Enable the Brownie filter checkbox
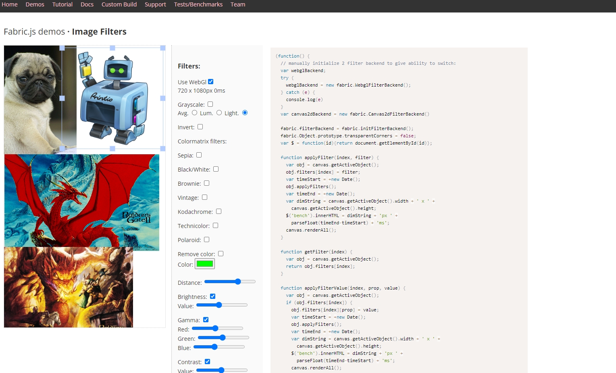616x373 pixels. tap(206, 183)
